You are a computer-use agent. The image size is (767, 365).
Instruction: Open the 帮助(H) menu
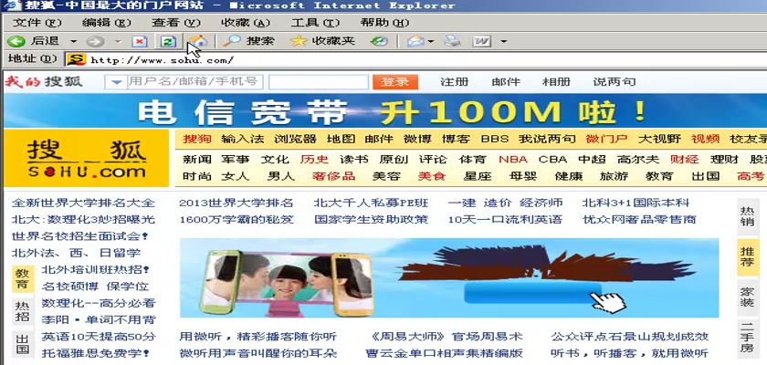click(384, 23)
